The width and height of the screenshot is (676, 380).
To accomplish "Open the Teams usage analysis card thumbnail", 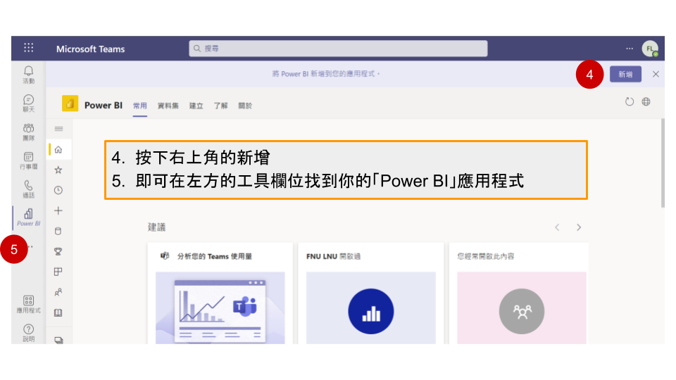I will click(x=220, y=308).
